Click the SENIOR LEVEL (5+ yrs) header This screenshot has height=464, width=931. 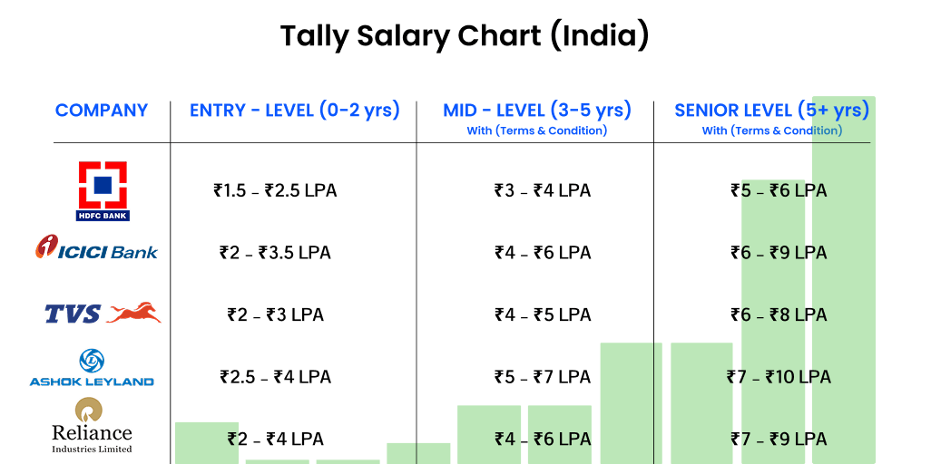coord(772,111)
